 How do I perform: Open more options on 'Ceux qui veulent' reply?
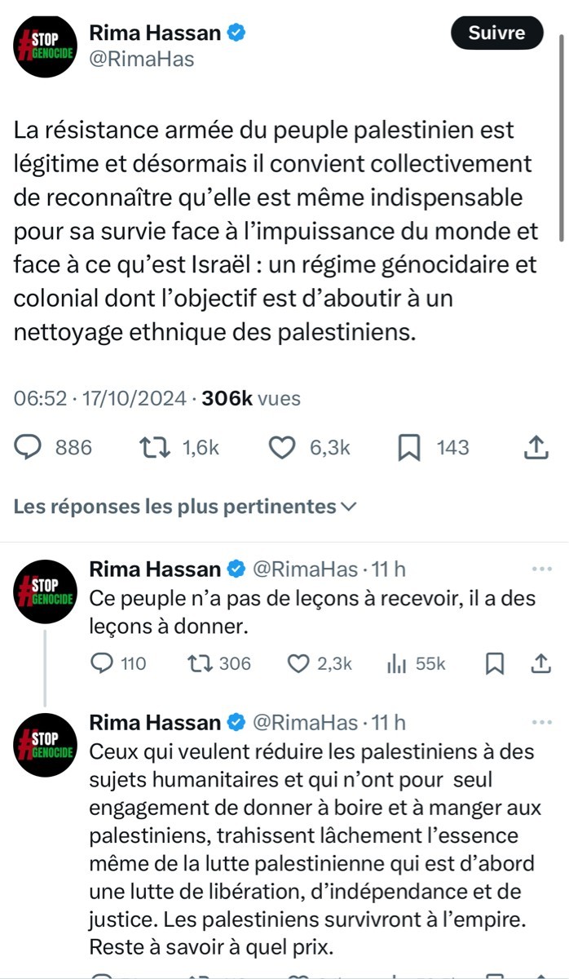541,723
